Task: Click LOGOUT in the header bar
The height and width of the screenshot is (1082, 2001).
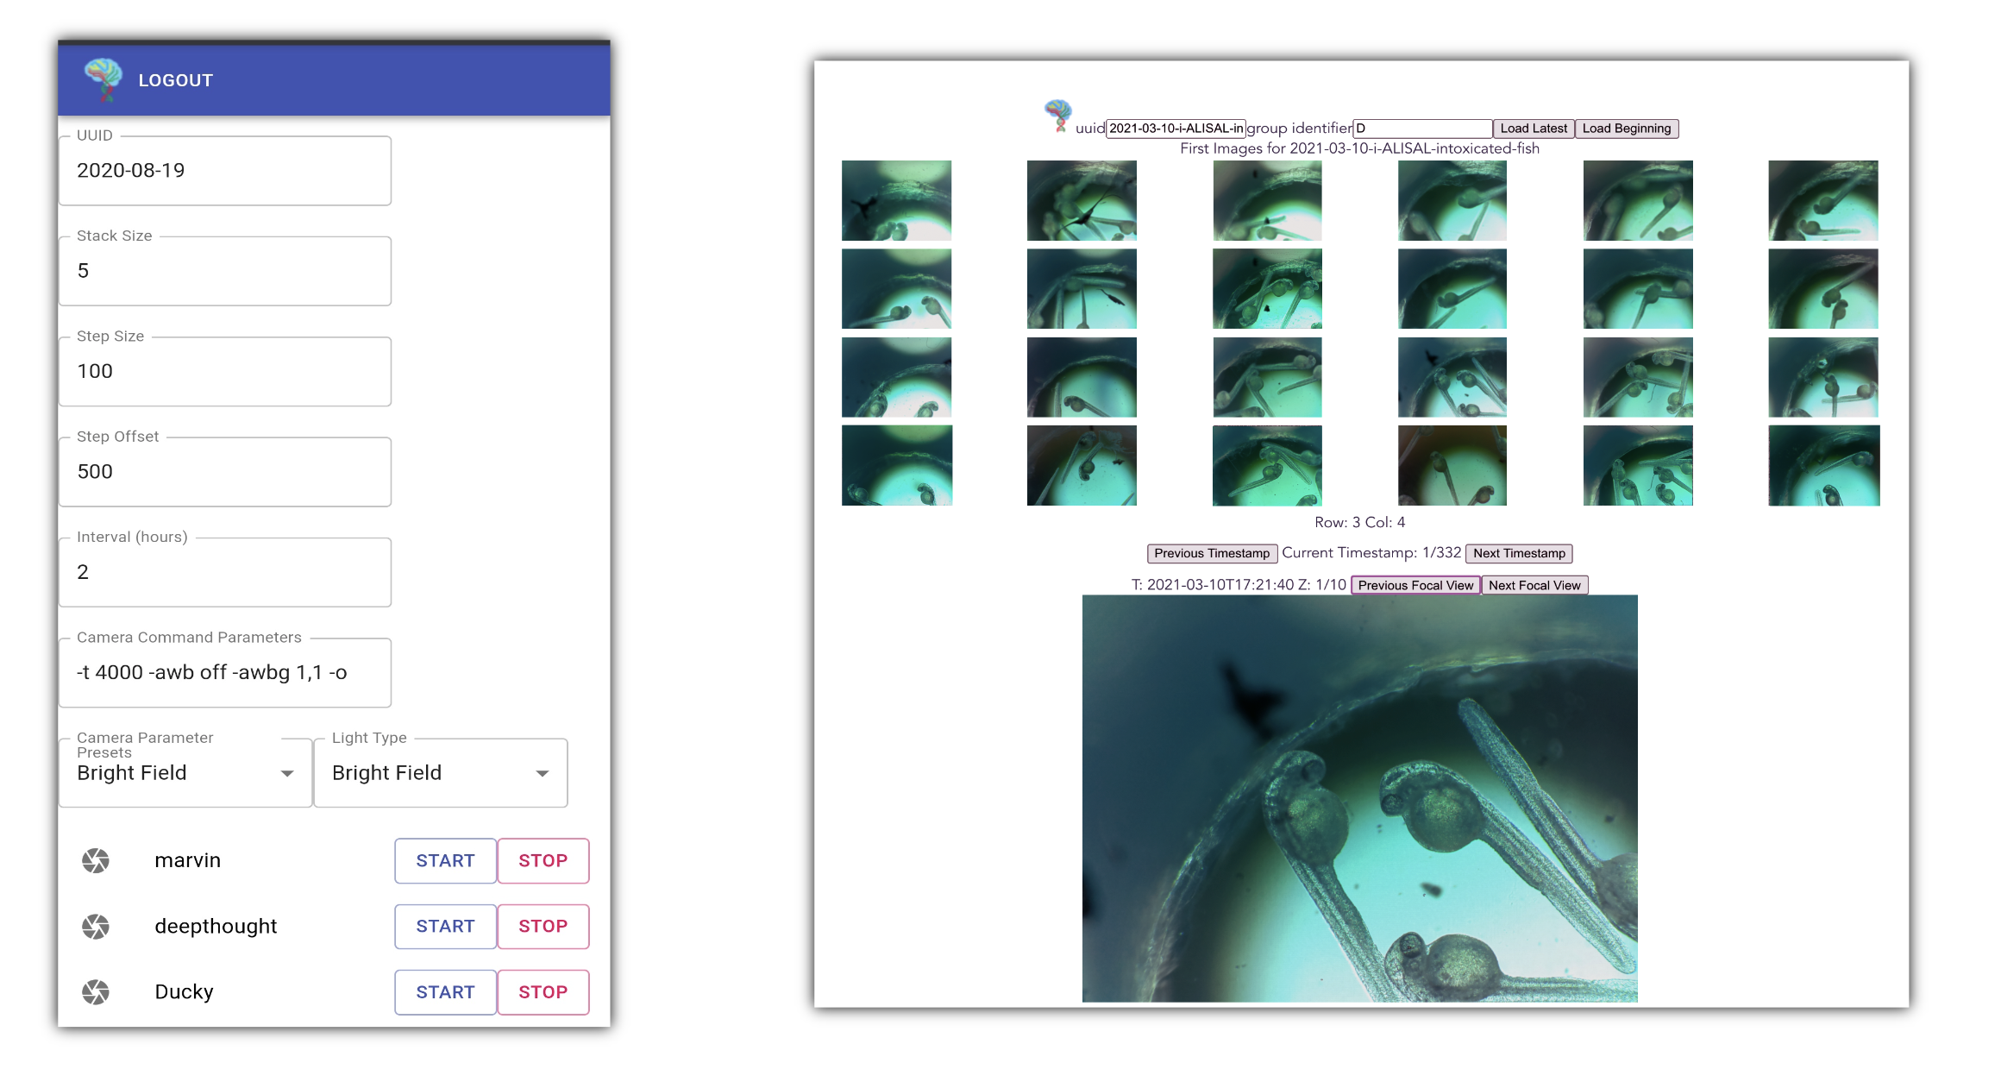Action: 175,80
